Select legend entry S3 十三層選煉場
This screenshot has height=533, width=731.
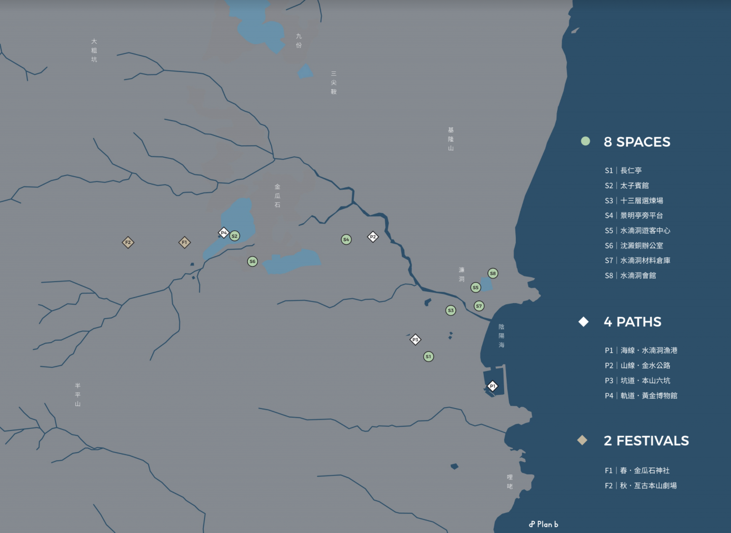pos(634,201)
